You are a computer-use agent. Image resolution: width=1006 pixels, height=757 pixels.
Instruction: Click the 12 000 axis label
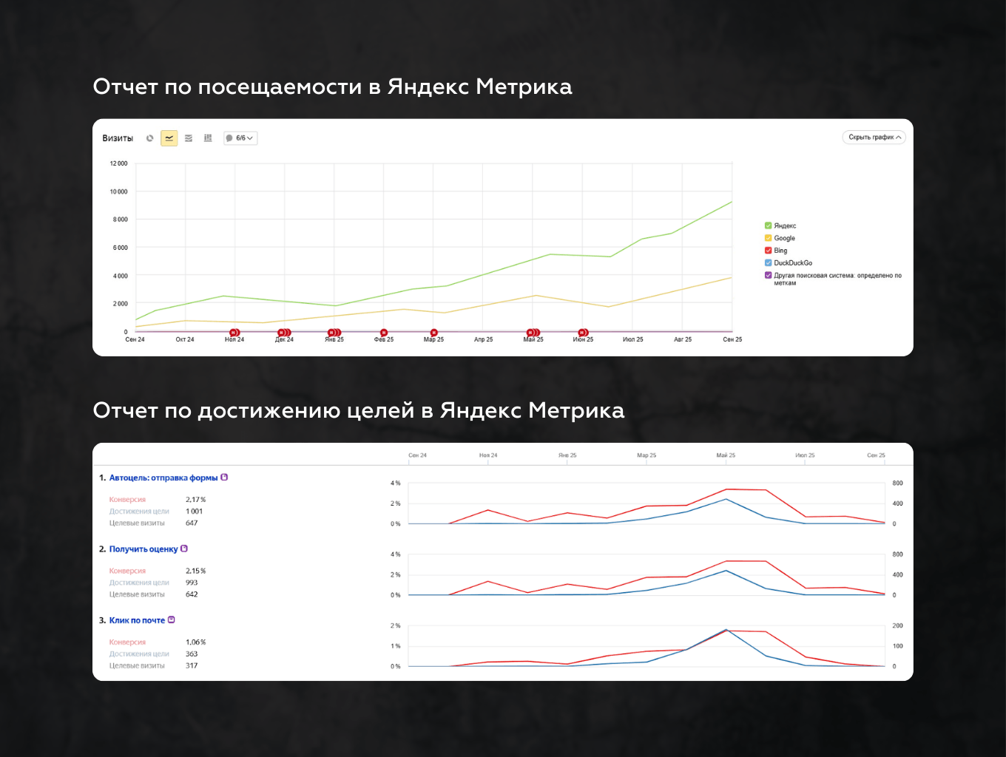118,163
